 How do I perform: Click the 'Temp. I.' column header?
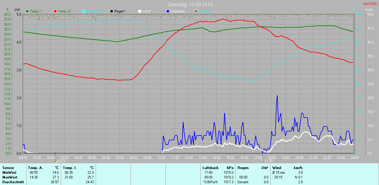(x=70, y=168)
